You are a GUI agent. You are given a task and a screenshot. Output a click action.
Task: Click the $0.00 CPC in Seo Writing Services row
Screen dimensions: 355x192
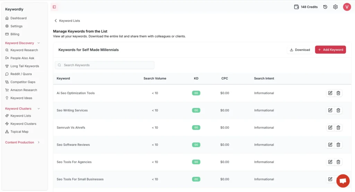225,110
